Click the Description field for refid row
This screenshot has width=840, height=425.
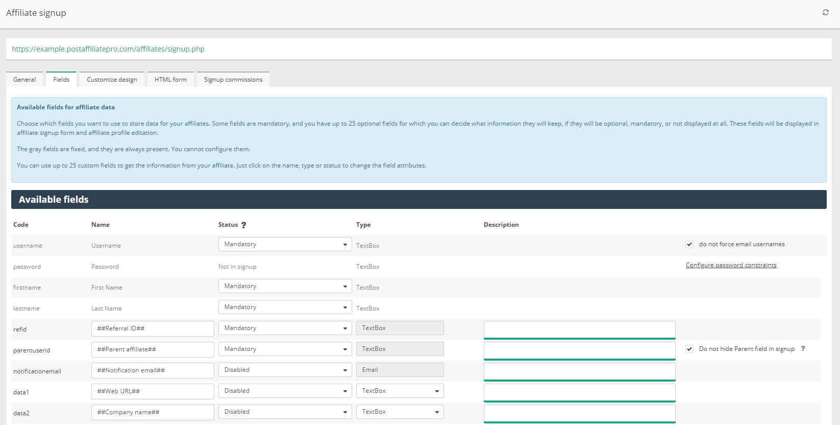coord(579,329)
